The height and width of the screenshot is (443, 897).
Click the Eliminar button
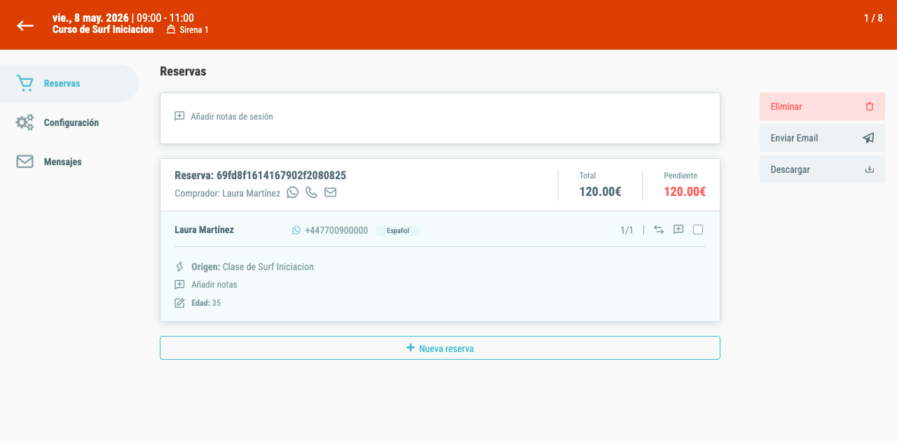tap(822, 106)
